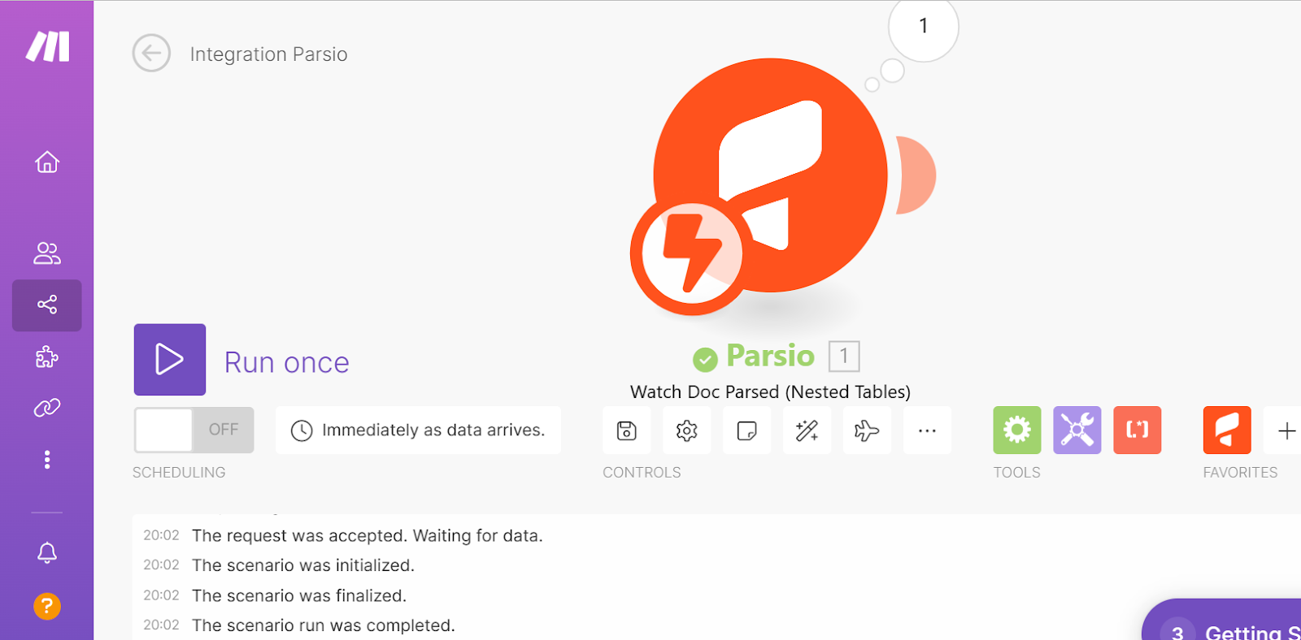Go back using the arrow beside Integration Parsio
The width and height of the screenshot is (1301, 640).
pyautogui.click(x=151, y=54)
